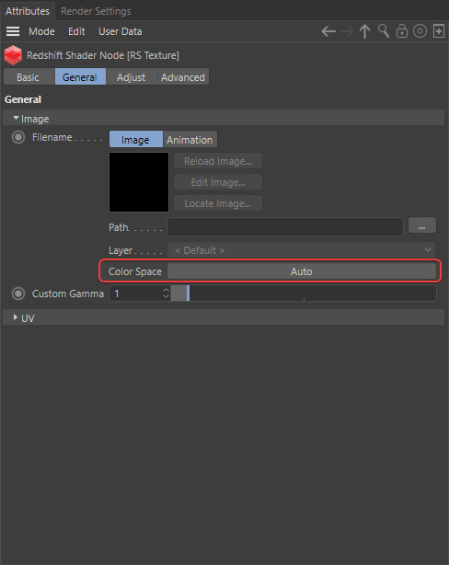Image resolution: width=449 pixels, height=565 pixels.
Task: Open the hamburger menu in Attributes panel
Action: (x=13, y=31)
